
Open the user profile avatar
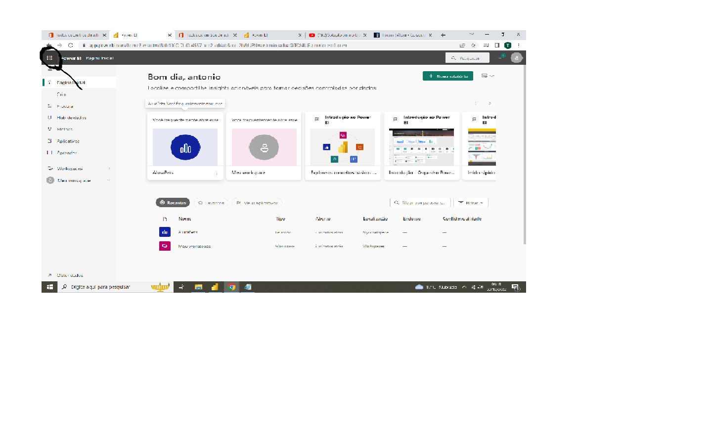click(516, 58)
